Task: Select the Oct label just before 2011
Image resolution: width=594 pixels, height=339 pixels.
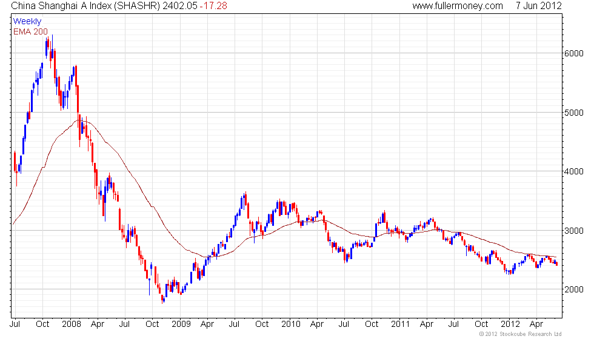Action: pyautogui.click(x=371, y=324)
